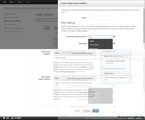This screenshot has height=120, width=145.
Task: Click the info icon next to Match type
Action: [114, 43]
